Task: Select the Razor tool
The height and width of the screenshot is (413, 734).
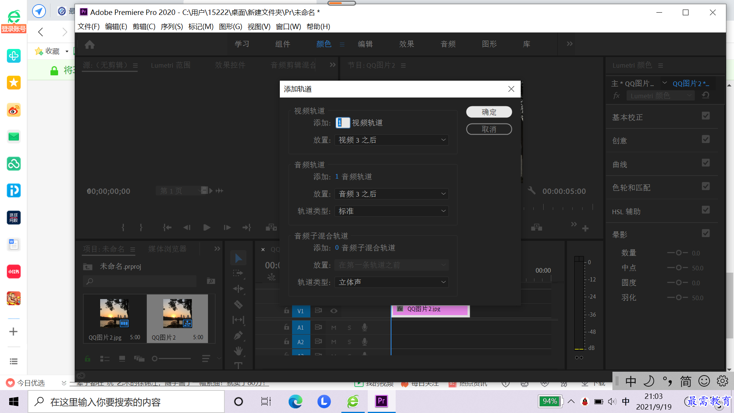Action: pos(238,304)
